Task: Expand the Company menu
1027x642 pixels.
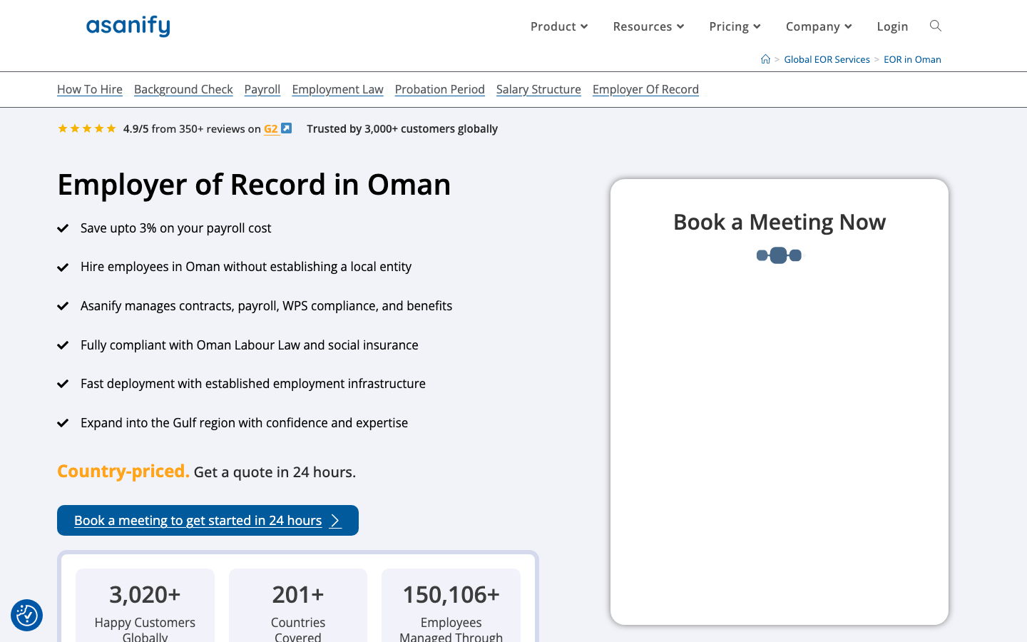Action: coord(819,26)
